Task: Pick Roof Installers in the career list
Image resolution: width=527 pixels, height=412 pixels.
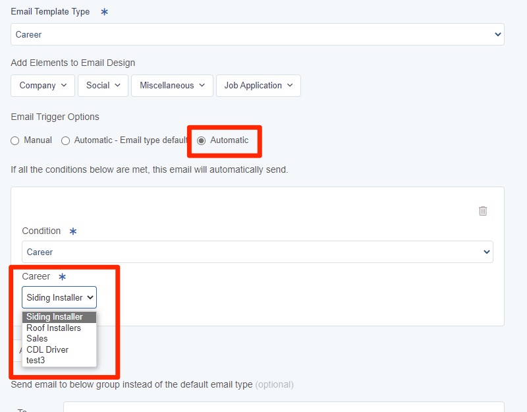Action: pos(53,328)
